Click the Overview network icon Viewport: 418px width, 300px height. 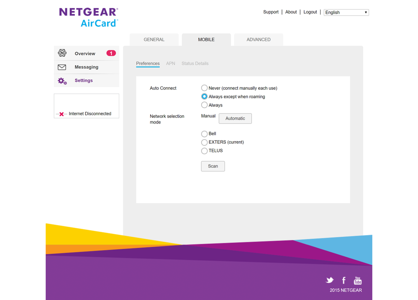62,53
